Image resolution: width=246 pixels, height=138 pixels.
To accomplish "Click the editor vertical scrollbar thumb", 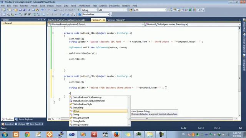I will tap(239, 78).
